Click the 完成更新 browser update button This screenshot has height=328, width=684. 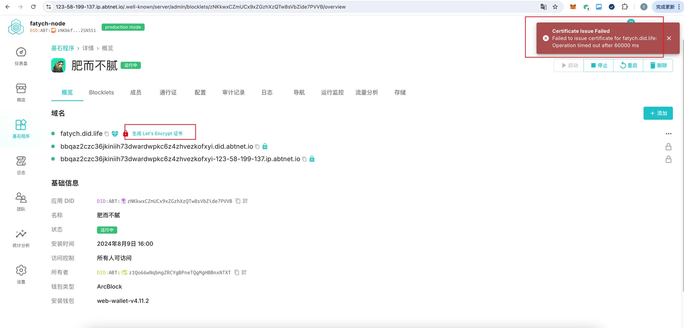click(665, 7)
